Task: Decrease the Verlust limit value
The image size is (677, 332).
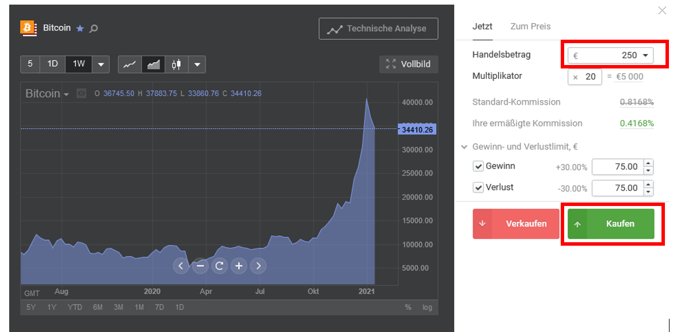Action: [x=648, y=192]
